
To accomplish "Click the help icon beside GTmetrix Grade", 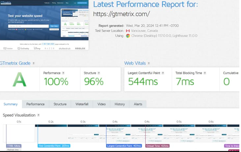I will pyautogui.click(x=34, y=63).
